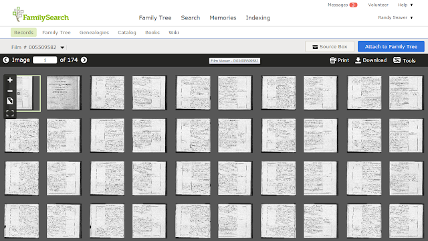428x241 pixels.
Task: Open the Search main menu
Action: click(191, 18)
